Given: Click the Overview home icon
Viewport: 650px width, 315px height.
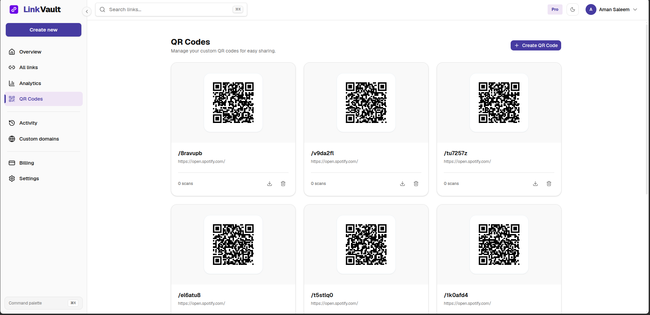Looking at the screenshot, I should [12, 52].
